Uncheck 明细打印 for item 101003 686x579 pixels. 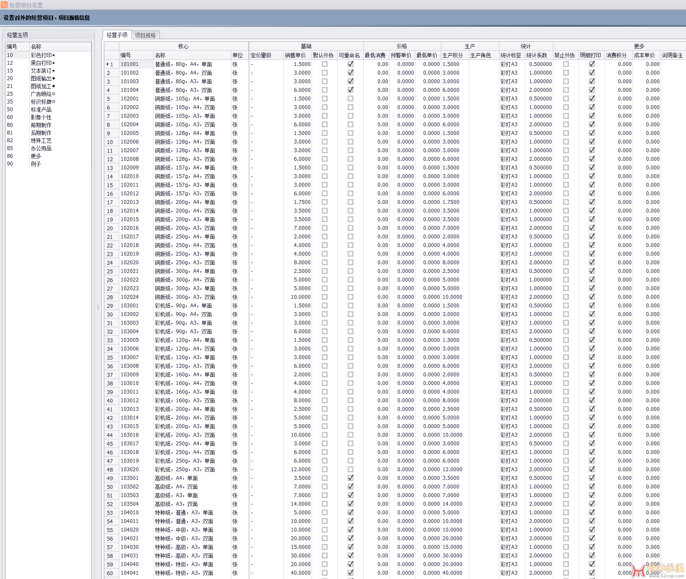[592, 81]
